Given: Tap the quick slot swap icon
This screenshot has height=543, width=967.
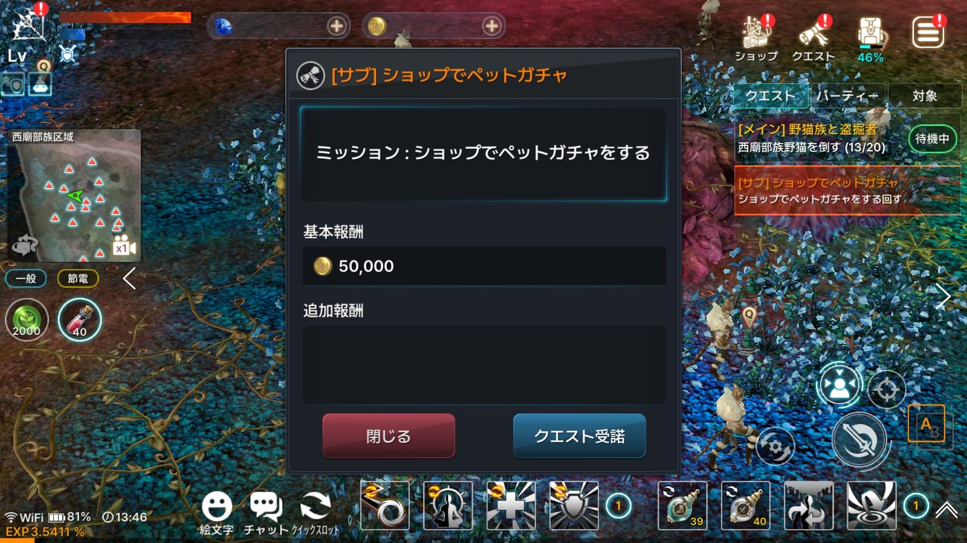Looking at the screenshot, I should click(x=315, y=513).
